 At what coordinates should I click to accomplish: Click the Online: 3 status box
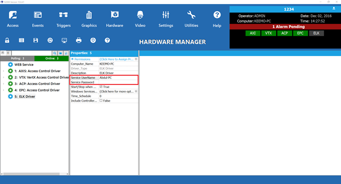pos(52,59)
